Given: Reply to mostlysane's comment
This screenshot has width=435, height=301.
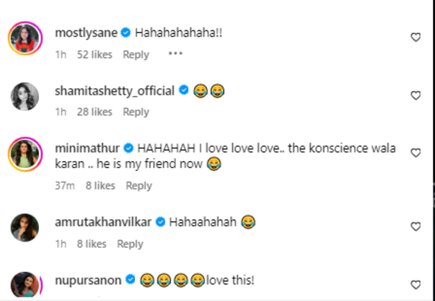Looking at the screenshot, I should pos(136,54).
